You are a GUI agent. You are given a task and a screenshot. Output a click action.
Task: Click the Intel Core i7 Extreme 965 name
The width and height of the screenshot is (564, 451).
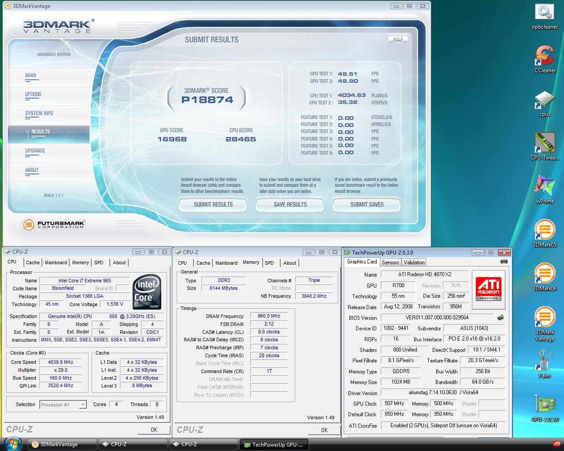click(85, 281)
